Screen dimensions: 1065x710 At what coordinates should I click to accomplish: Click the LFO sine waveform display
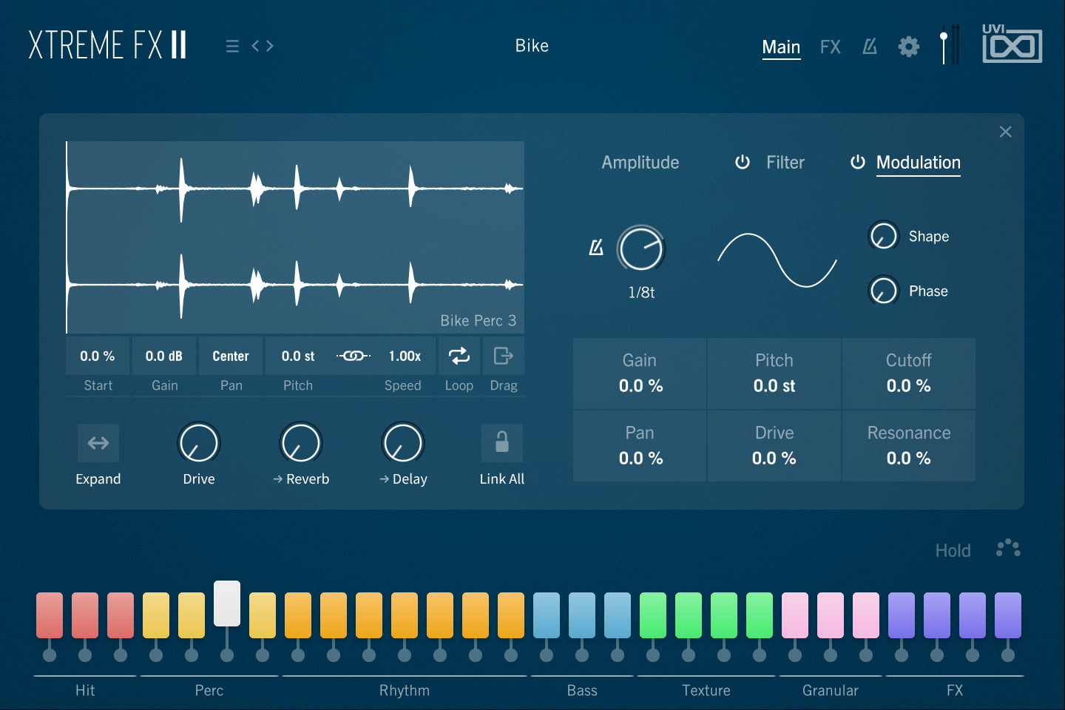777,260
